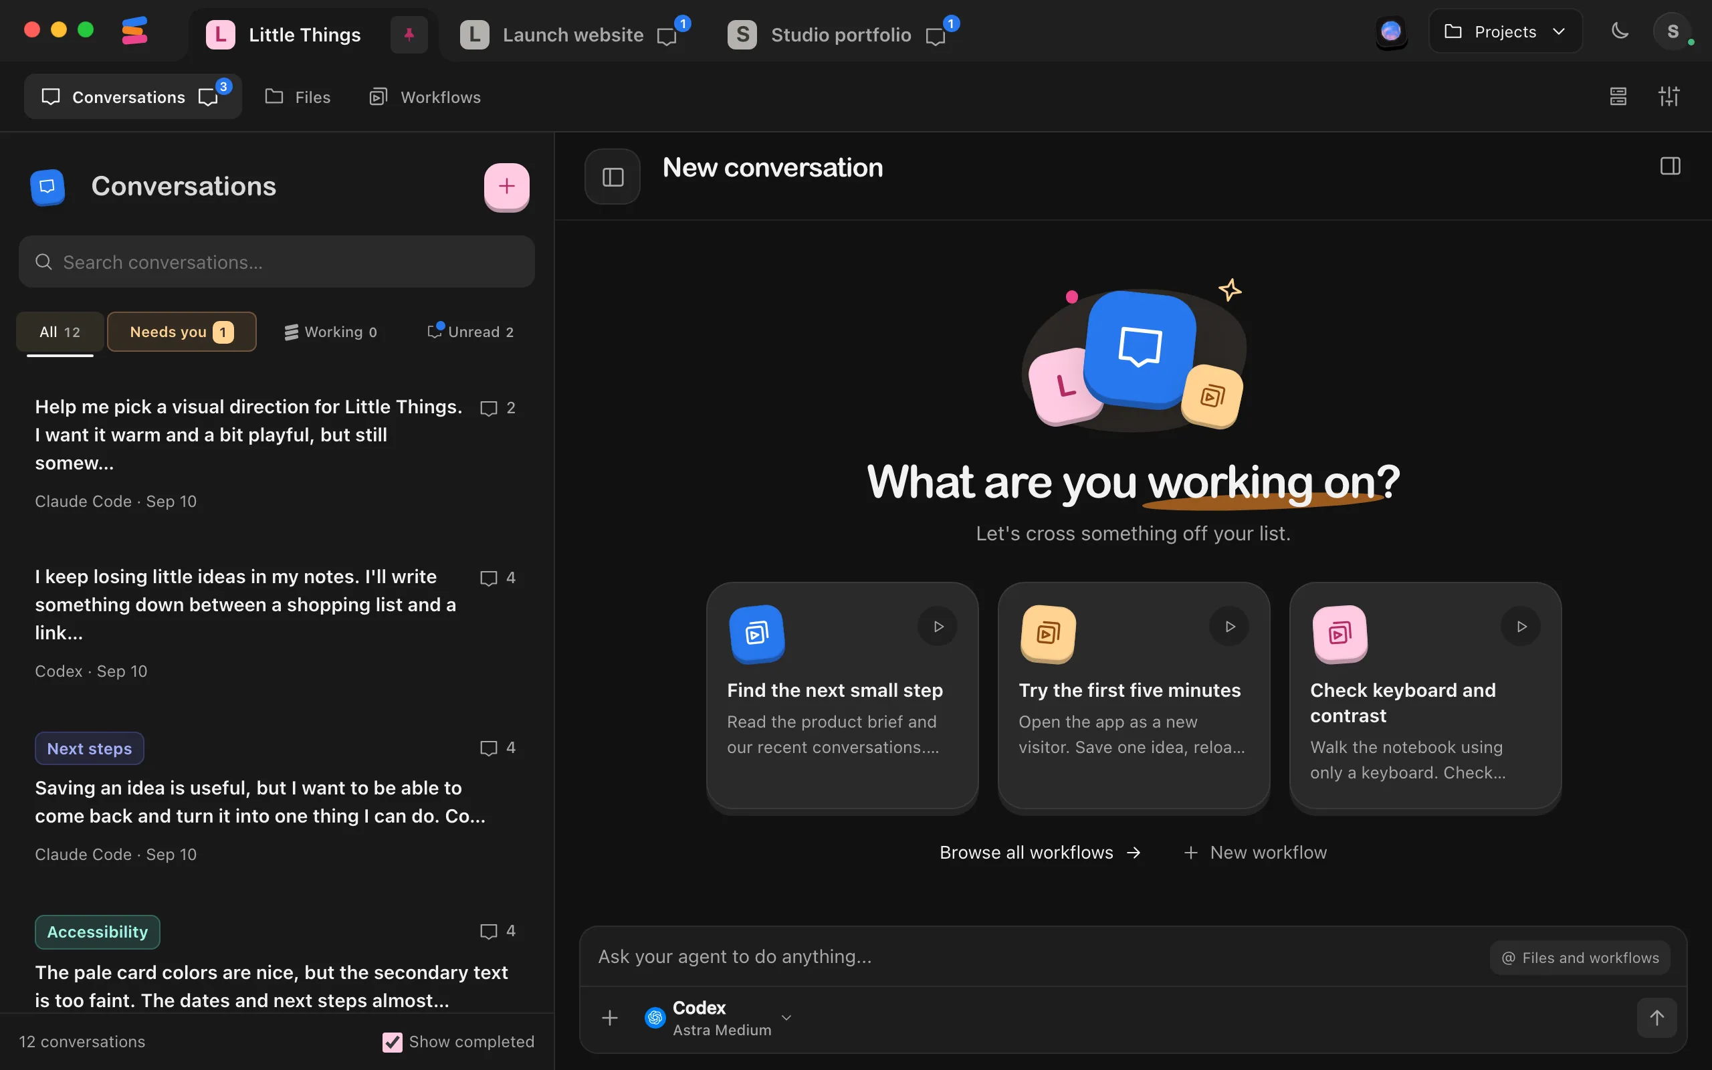This screenshot has width=1712, height=1070.
Task: Open the Projects dropdown
Action: (x=1505, y=31)
